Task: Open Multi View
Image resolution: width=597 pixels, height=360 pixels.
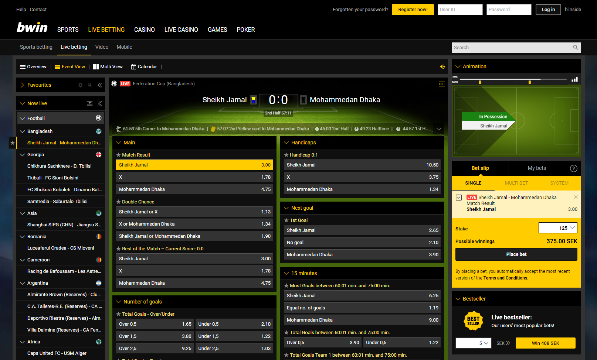Action: (x=108, y=66)
